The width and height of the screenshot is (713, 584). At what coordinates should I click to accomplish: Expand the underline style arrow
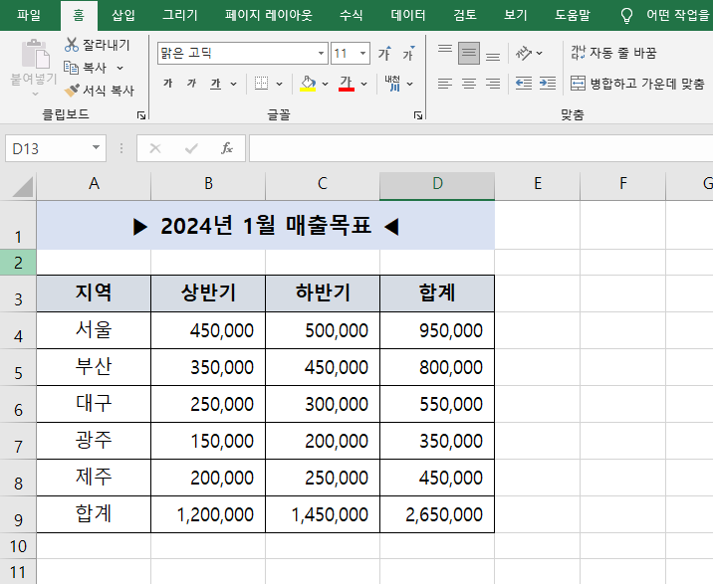(x=233, y=84)
